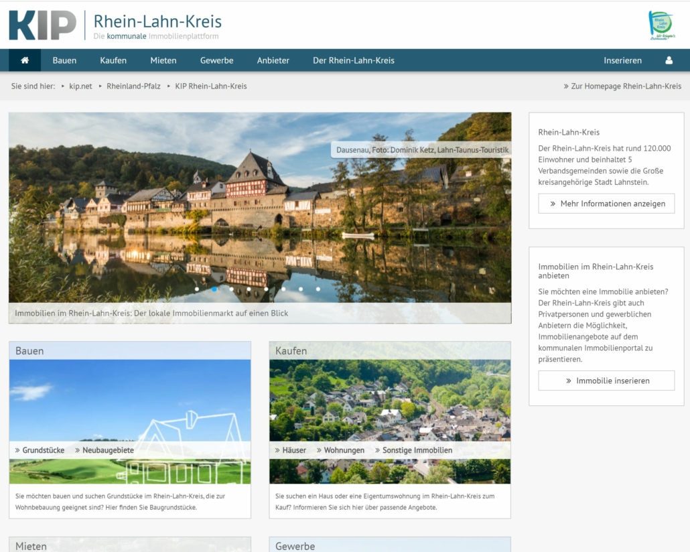Click the home icon in the navigation bar
The height and width of the screenshot is (552, 690).
tap(25, 60)
